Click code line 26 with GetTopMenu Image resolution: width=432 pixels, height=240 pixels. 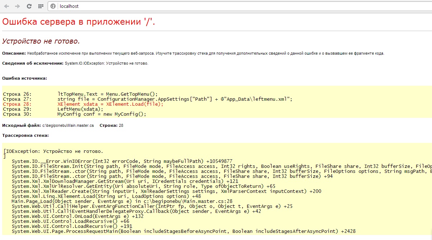107,94
